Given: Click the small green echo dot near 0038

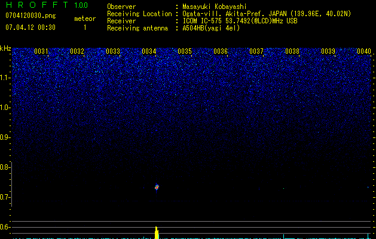Looking at the screenshot, I should [x=283, y=189].
